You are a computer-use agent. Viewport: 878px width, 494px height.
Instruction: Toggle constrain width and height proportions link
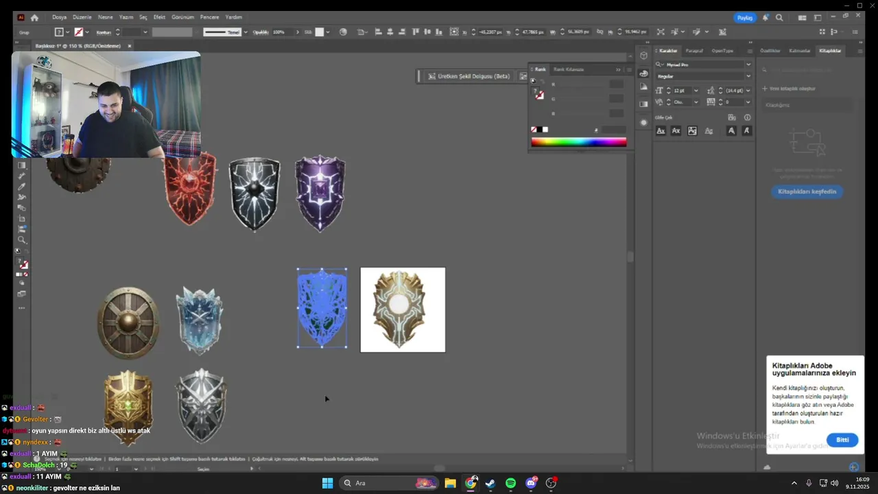601,32
